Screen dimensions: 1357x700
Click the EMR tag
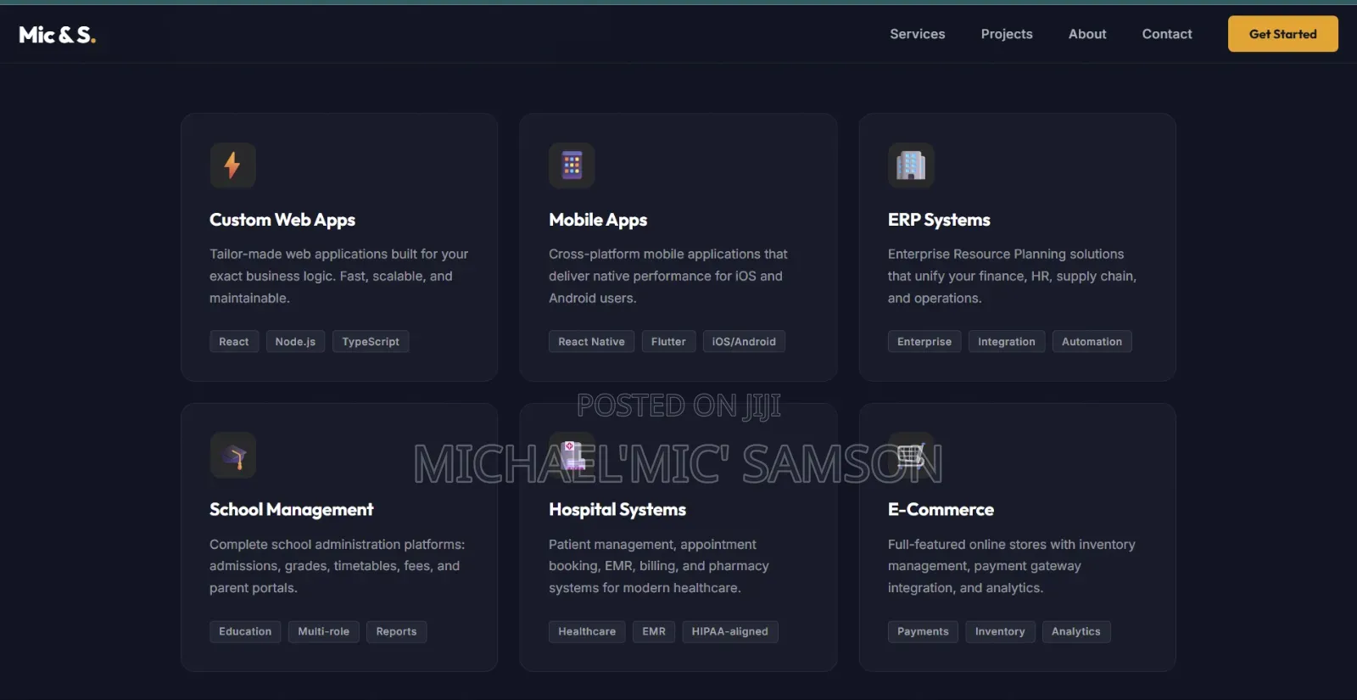(x=654, y=632)
